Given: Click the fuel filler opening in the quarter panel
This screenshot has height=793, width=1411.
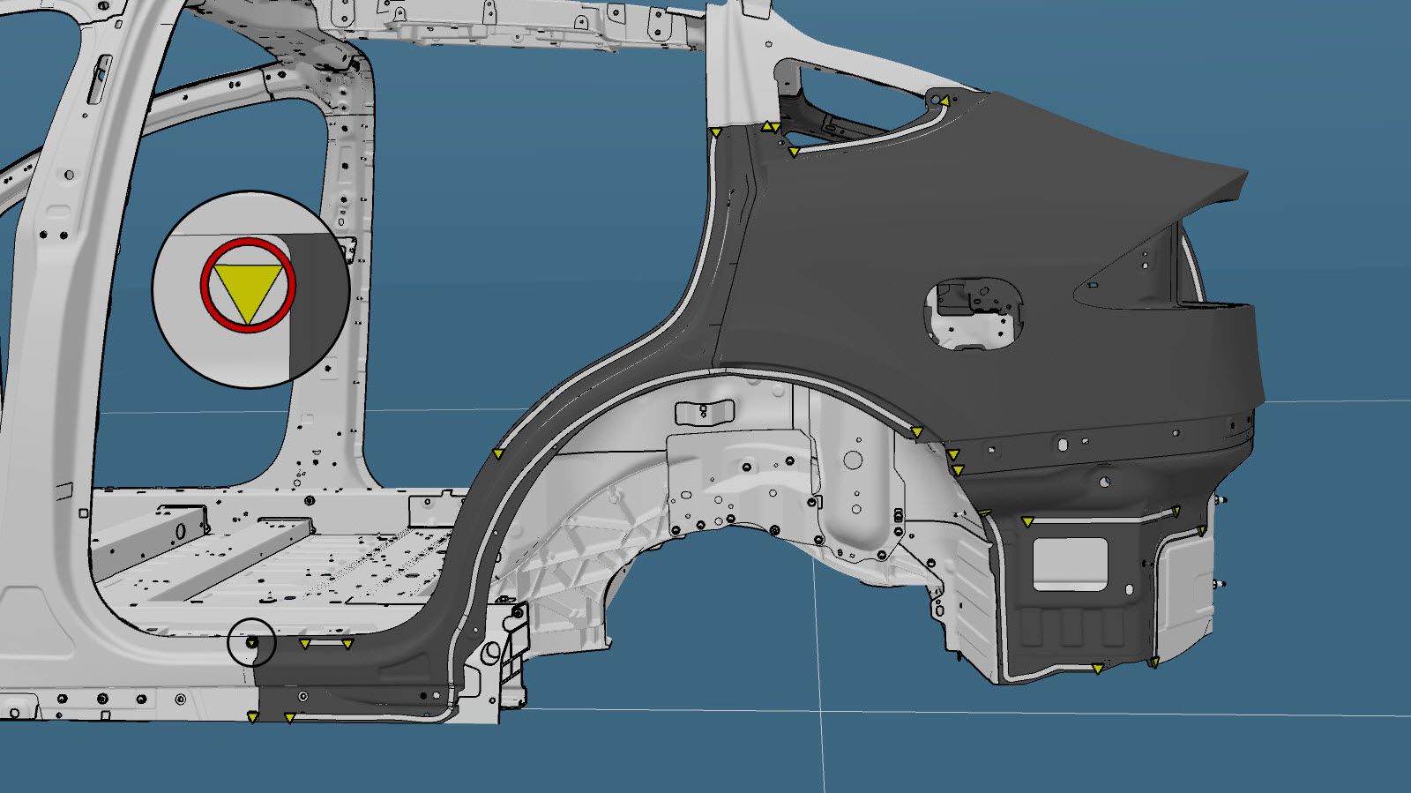Looking at the screenshot, I should [974, 313].
